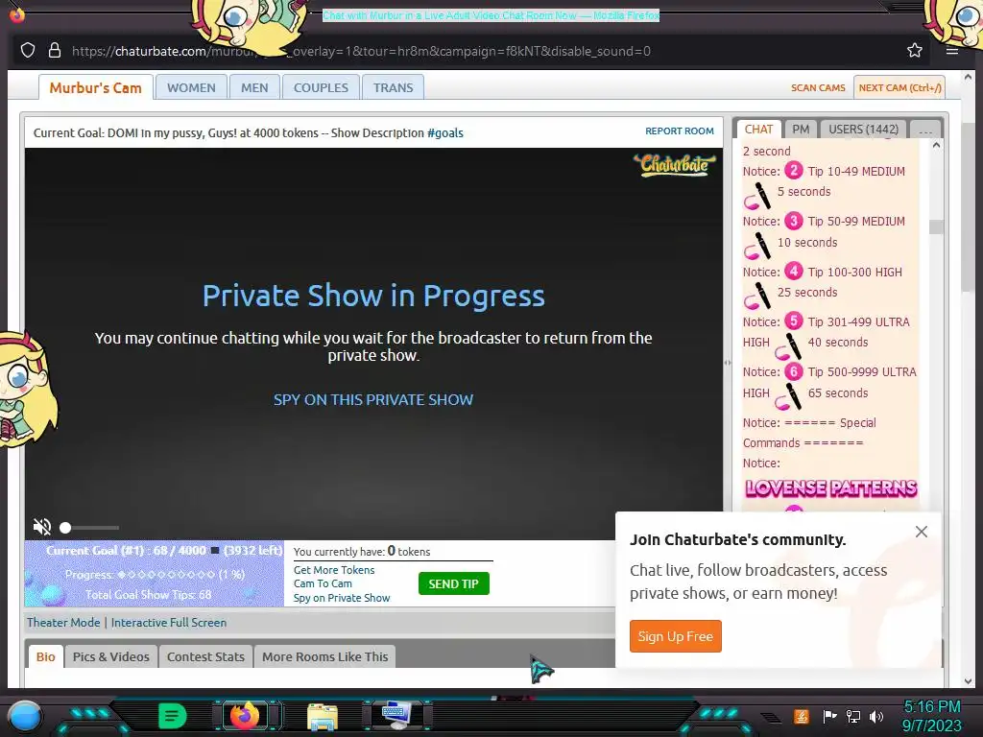Image resolution: width=983 pixels, height=737 pixels.
Task: Click the network tray icon
Action: (x=853, y=716)
